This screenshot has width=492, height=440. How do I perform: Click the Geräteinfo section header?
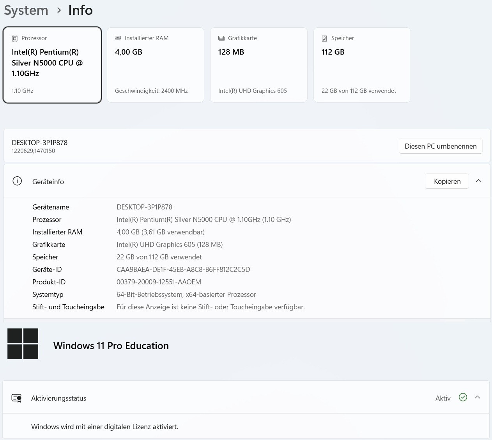(247, 181)
